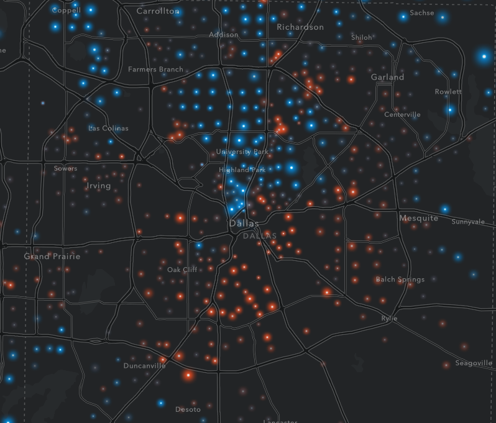Click the Richardson place label
Image resolution: width=496 pixels, height=423 pixels.
(300, 27)
